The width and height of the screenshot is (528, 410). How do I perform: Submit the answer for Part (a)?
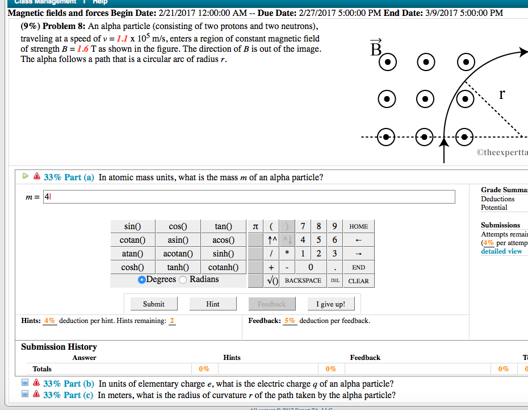point(153,303)
